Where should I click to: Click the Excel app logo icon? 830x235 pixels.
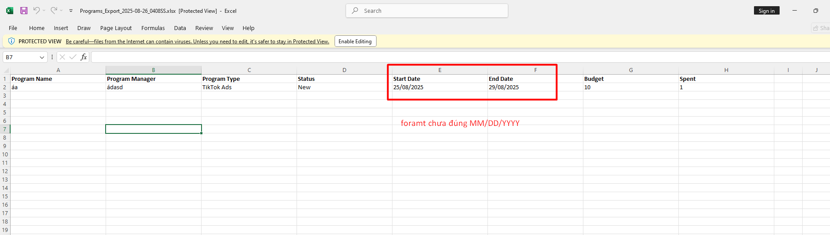pyautogui.click(x=10, y=11)
